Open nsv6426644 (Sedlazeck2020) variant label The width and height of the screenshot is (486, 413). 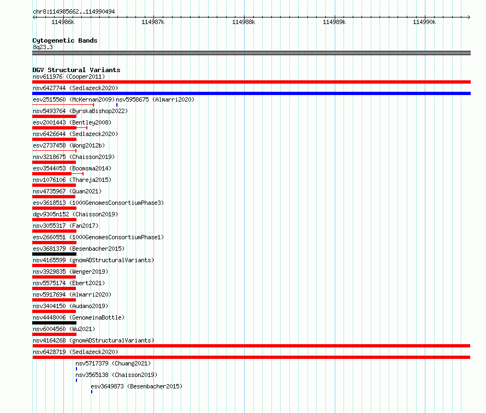(75, 134)
